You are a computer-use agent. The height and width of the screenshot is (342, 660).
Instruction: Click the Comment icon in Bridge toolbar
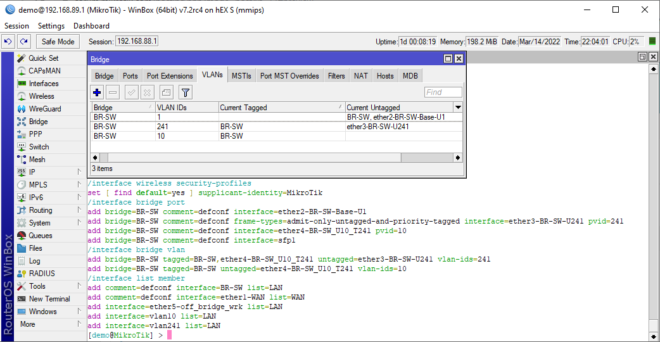pos(166,92)
